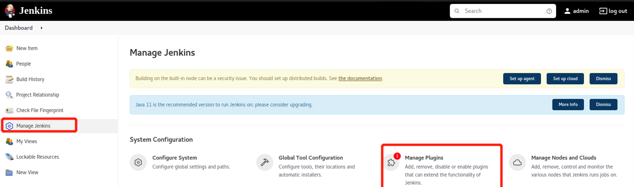Click the 'System Configuration' section heading
Screen dimensions: 634x187
coord(161,139)
